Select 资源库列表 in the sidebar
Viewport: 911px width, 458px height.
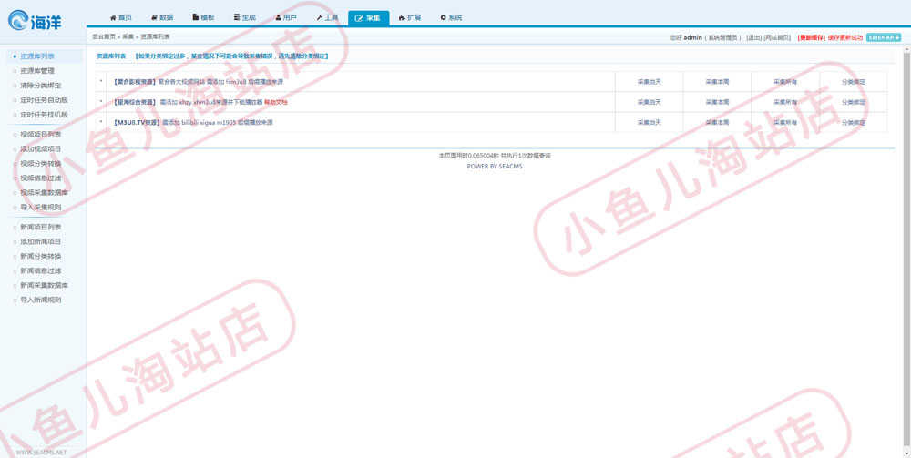(x=37, y=56)
